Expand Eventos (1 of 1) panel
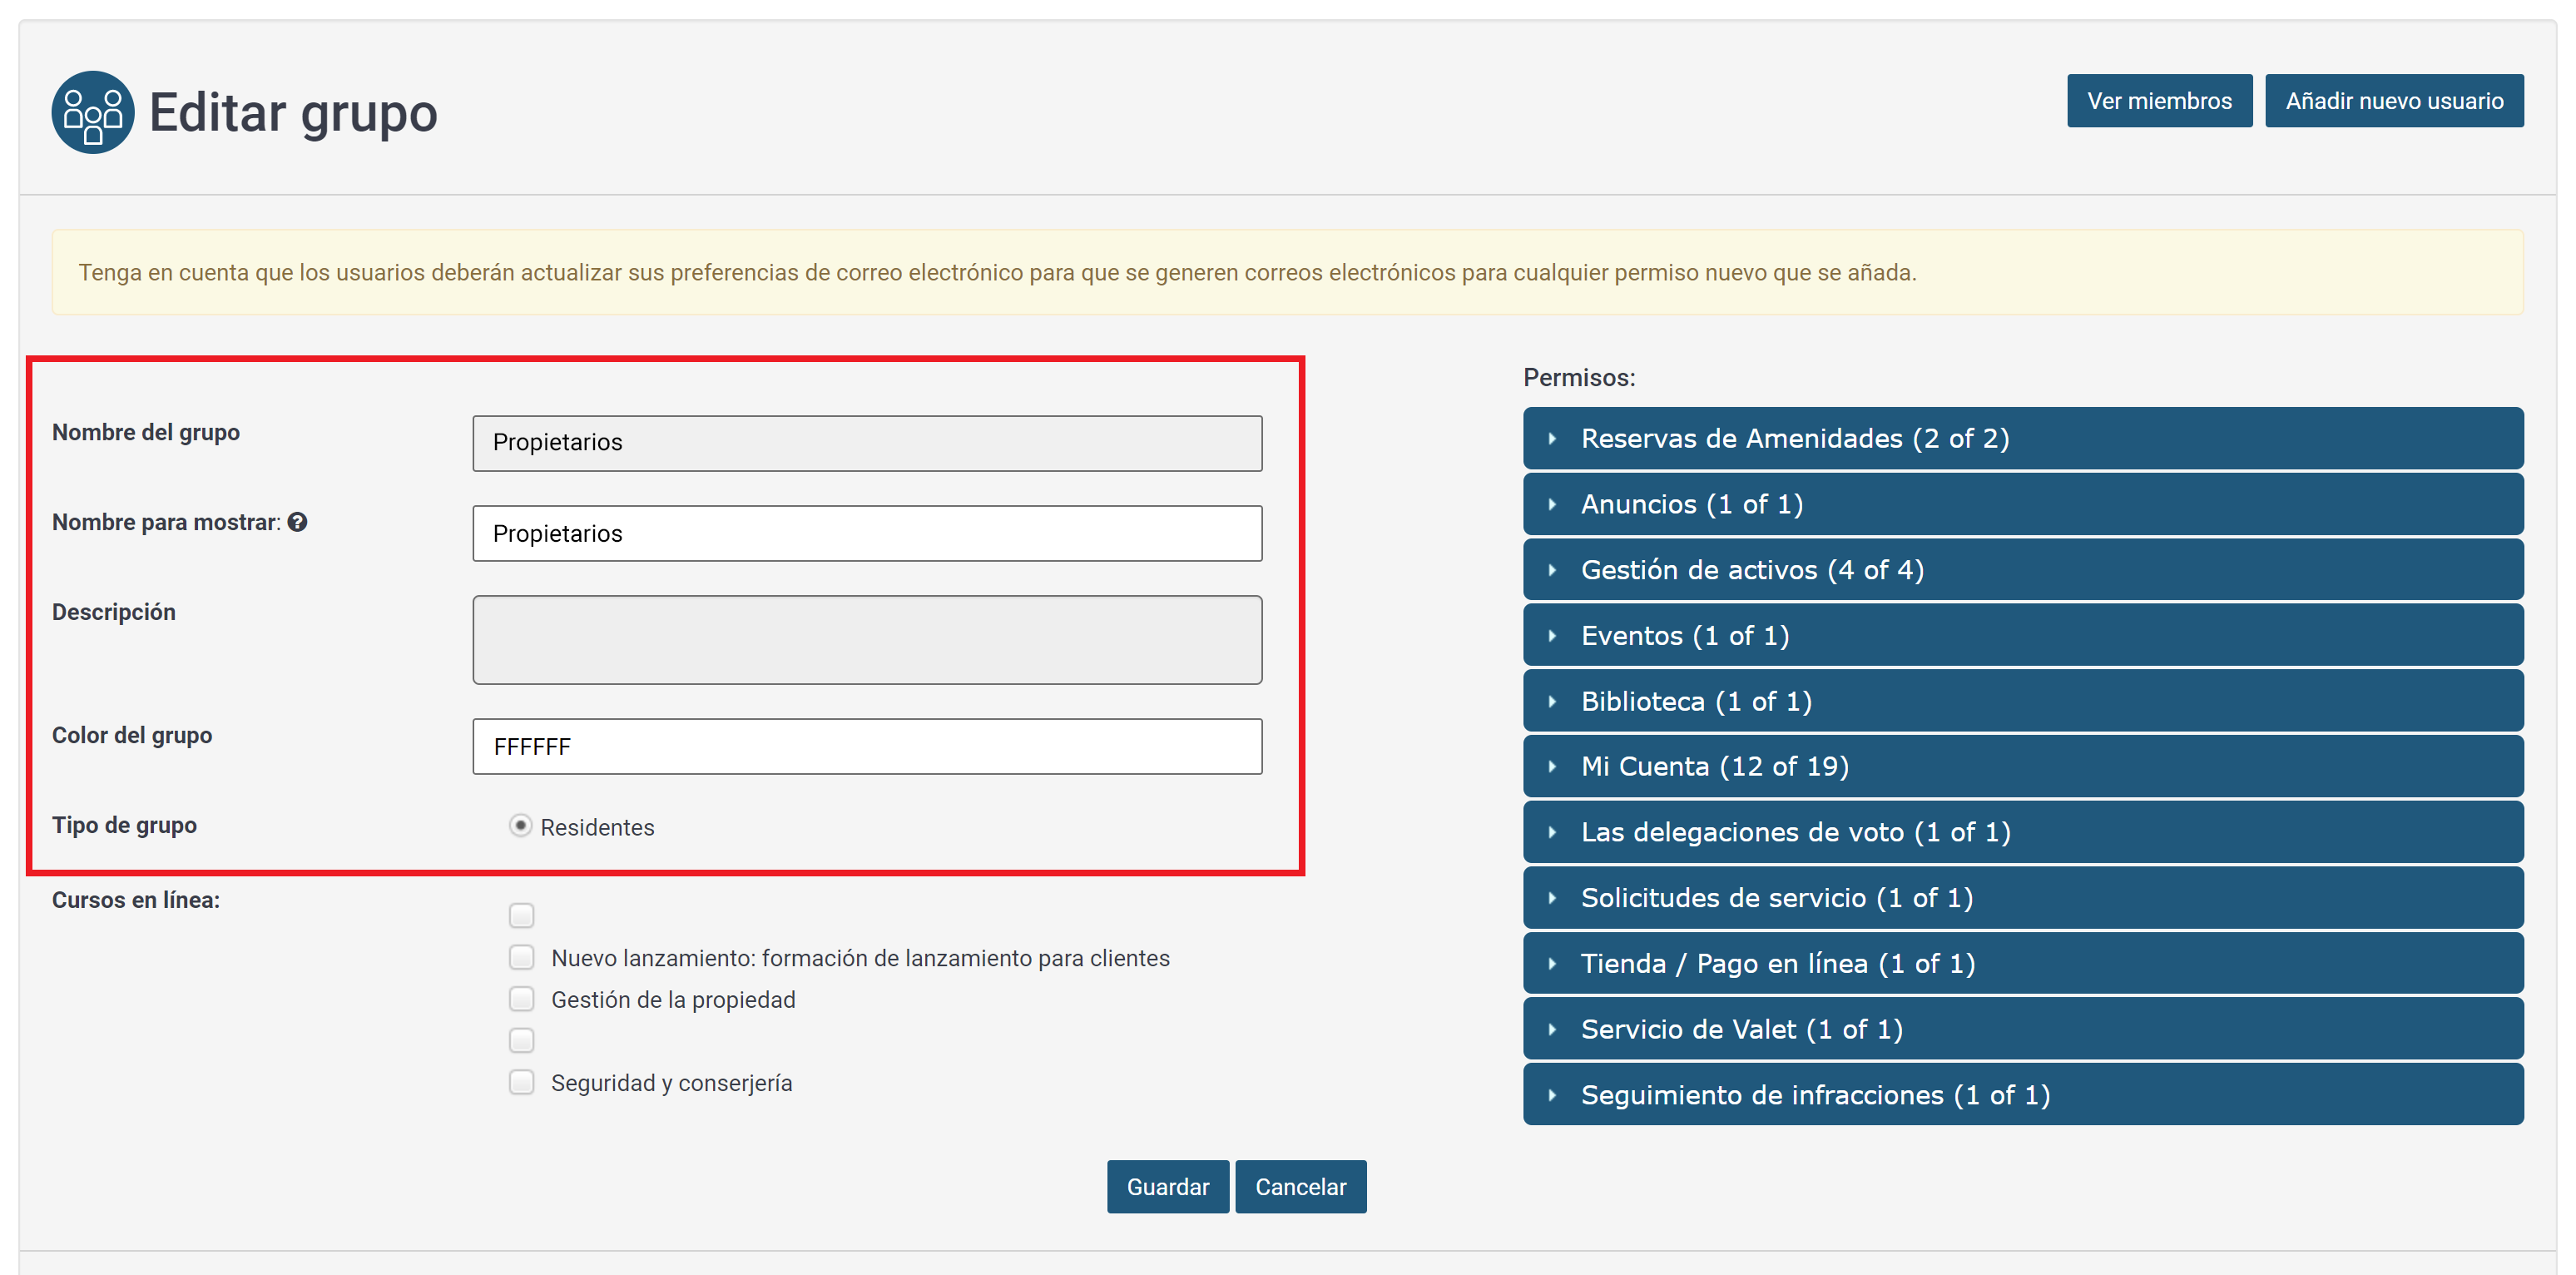The width and height of the screenshot is (2576, 1275). pyautogui.click(x=2022, y=635)
